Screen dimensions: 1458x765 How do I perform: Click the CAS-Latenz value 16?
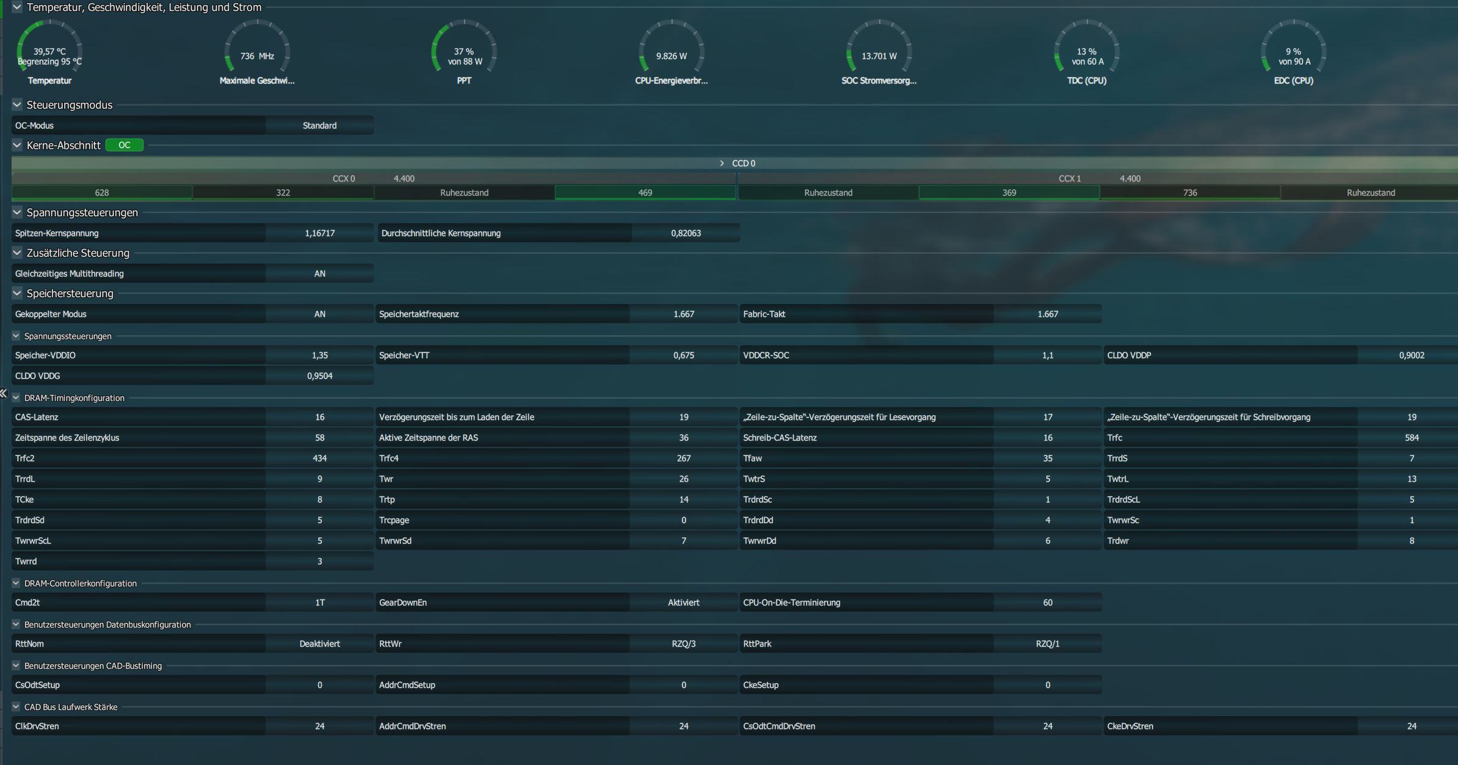tap(319, 417)
